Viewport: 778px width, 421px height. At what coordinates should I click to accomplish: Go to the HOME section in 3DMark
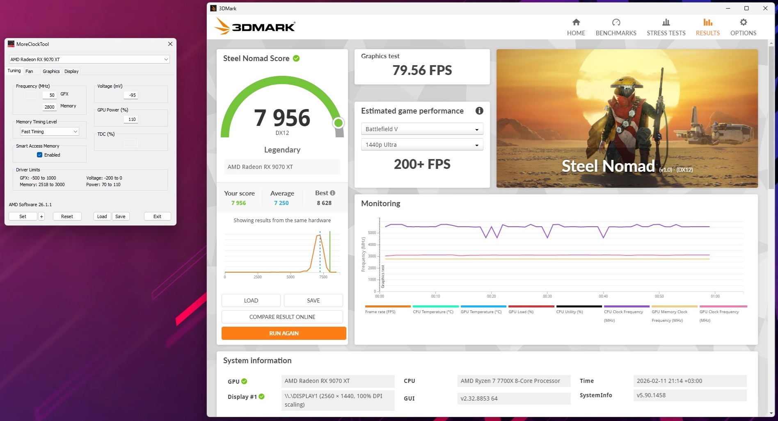point(576,27)
